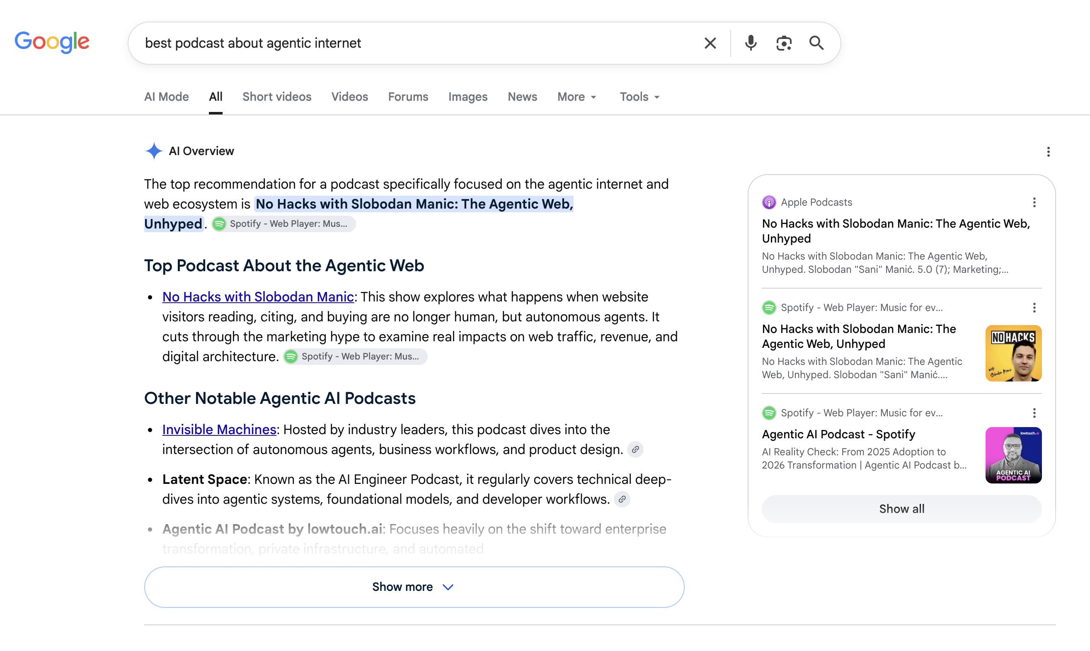This screenshot has width=1090, height=651.
Task: Click Top Podcast About the Agentic Web heading
Action: point(284,266)
